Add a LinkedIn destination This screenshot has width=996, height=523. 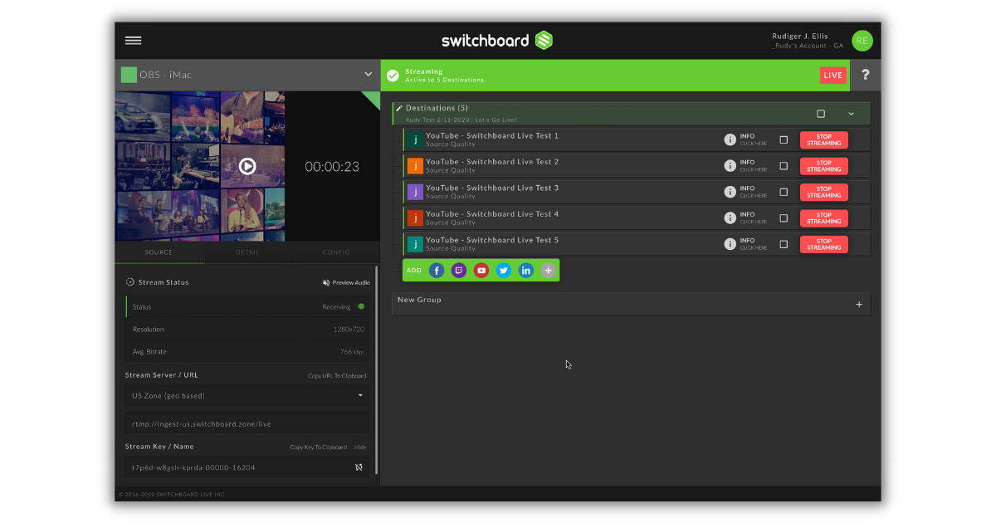tap(526, 270)
